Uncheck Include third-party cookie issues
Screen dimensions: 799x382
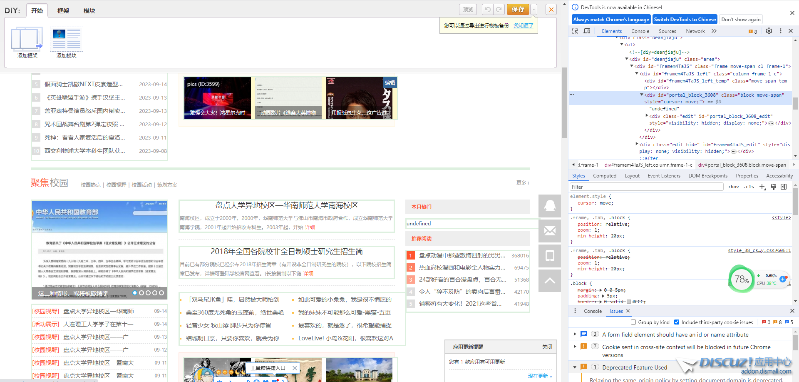tap(677, 322)
